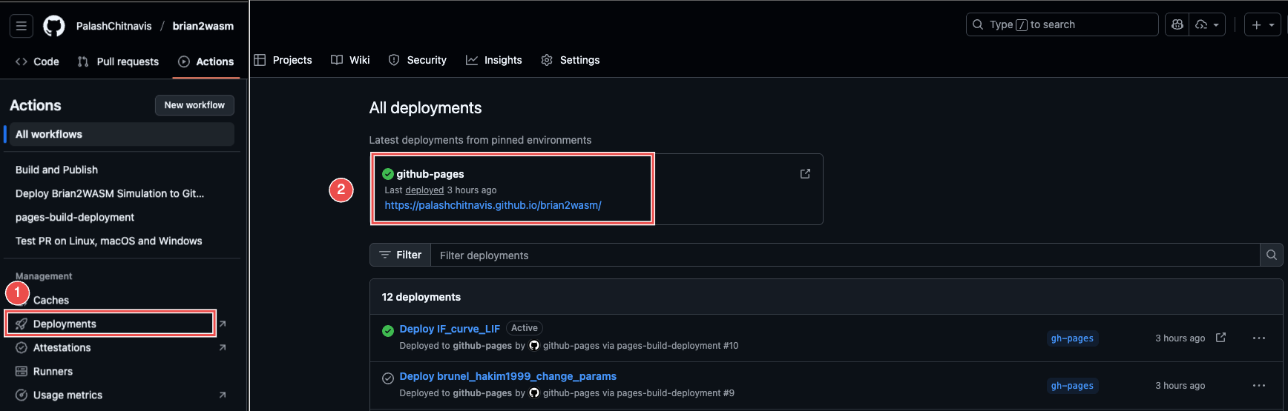Click status icon of brunel_hakim1999 deployment
The width and height of the screenshot is (1288, 411).
tap(387, 378)
